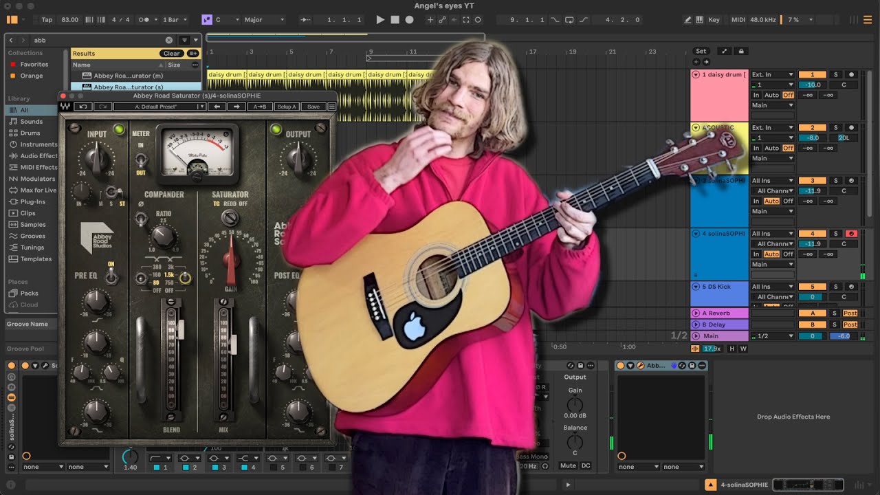Clear the browser search with X icon
Viewport: 880px width, 495px height.
point(169,40)
